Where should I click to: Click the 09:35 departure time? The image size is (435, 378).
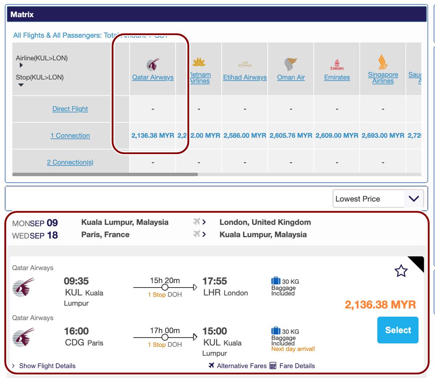click(76, 281)
